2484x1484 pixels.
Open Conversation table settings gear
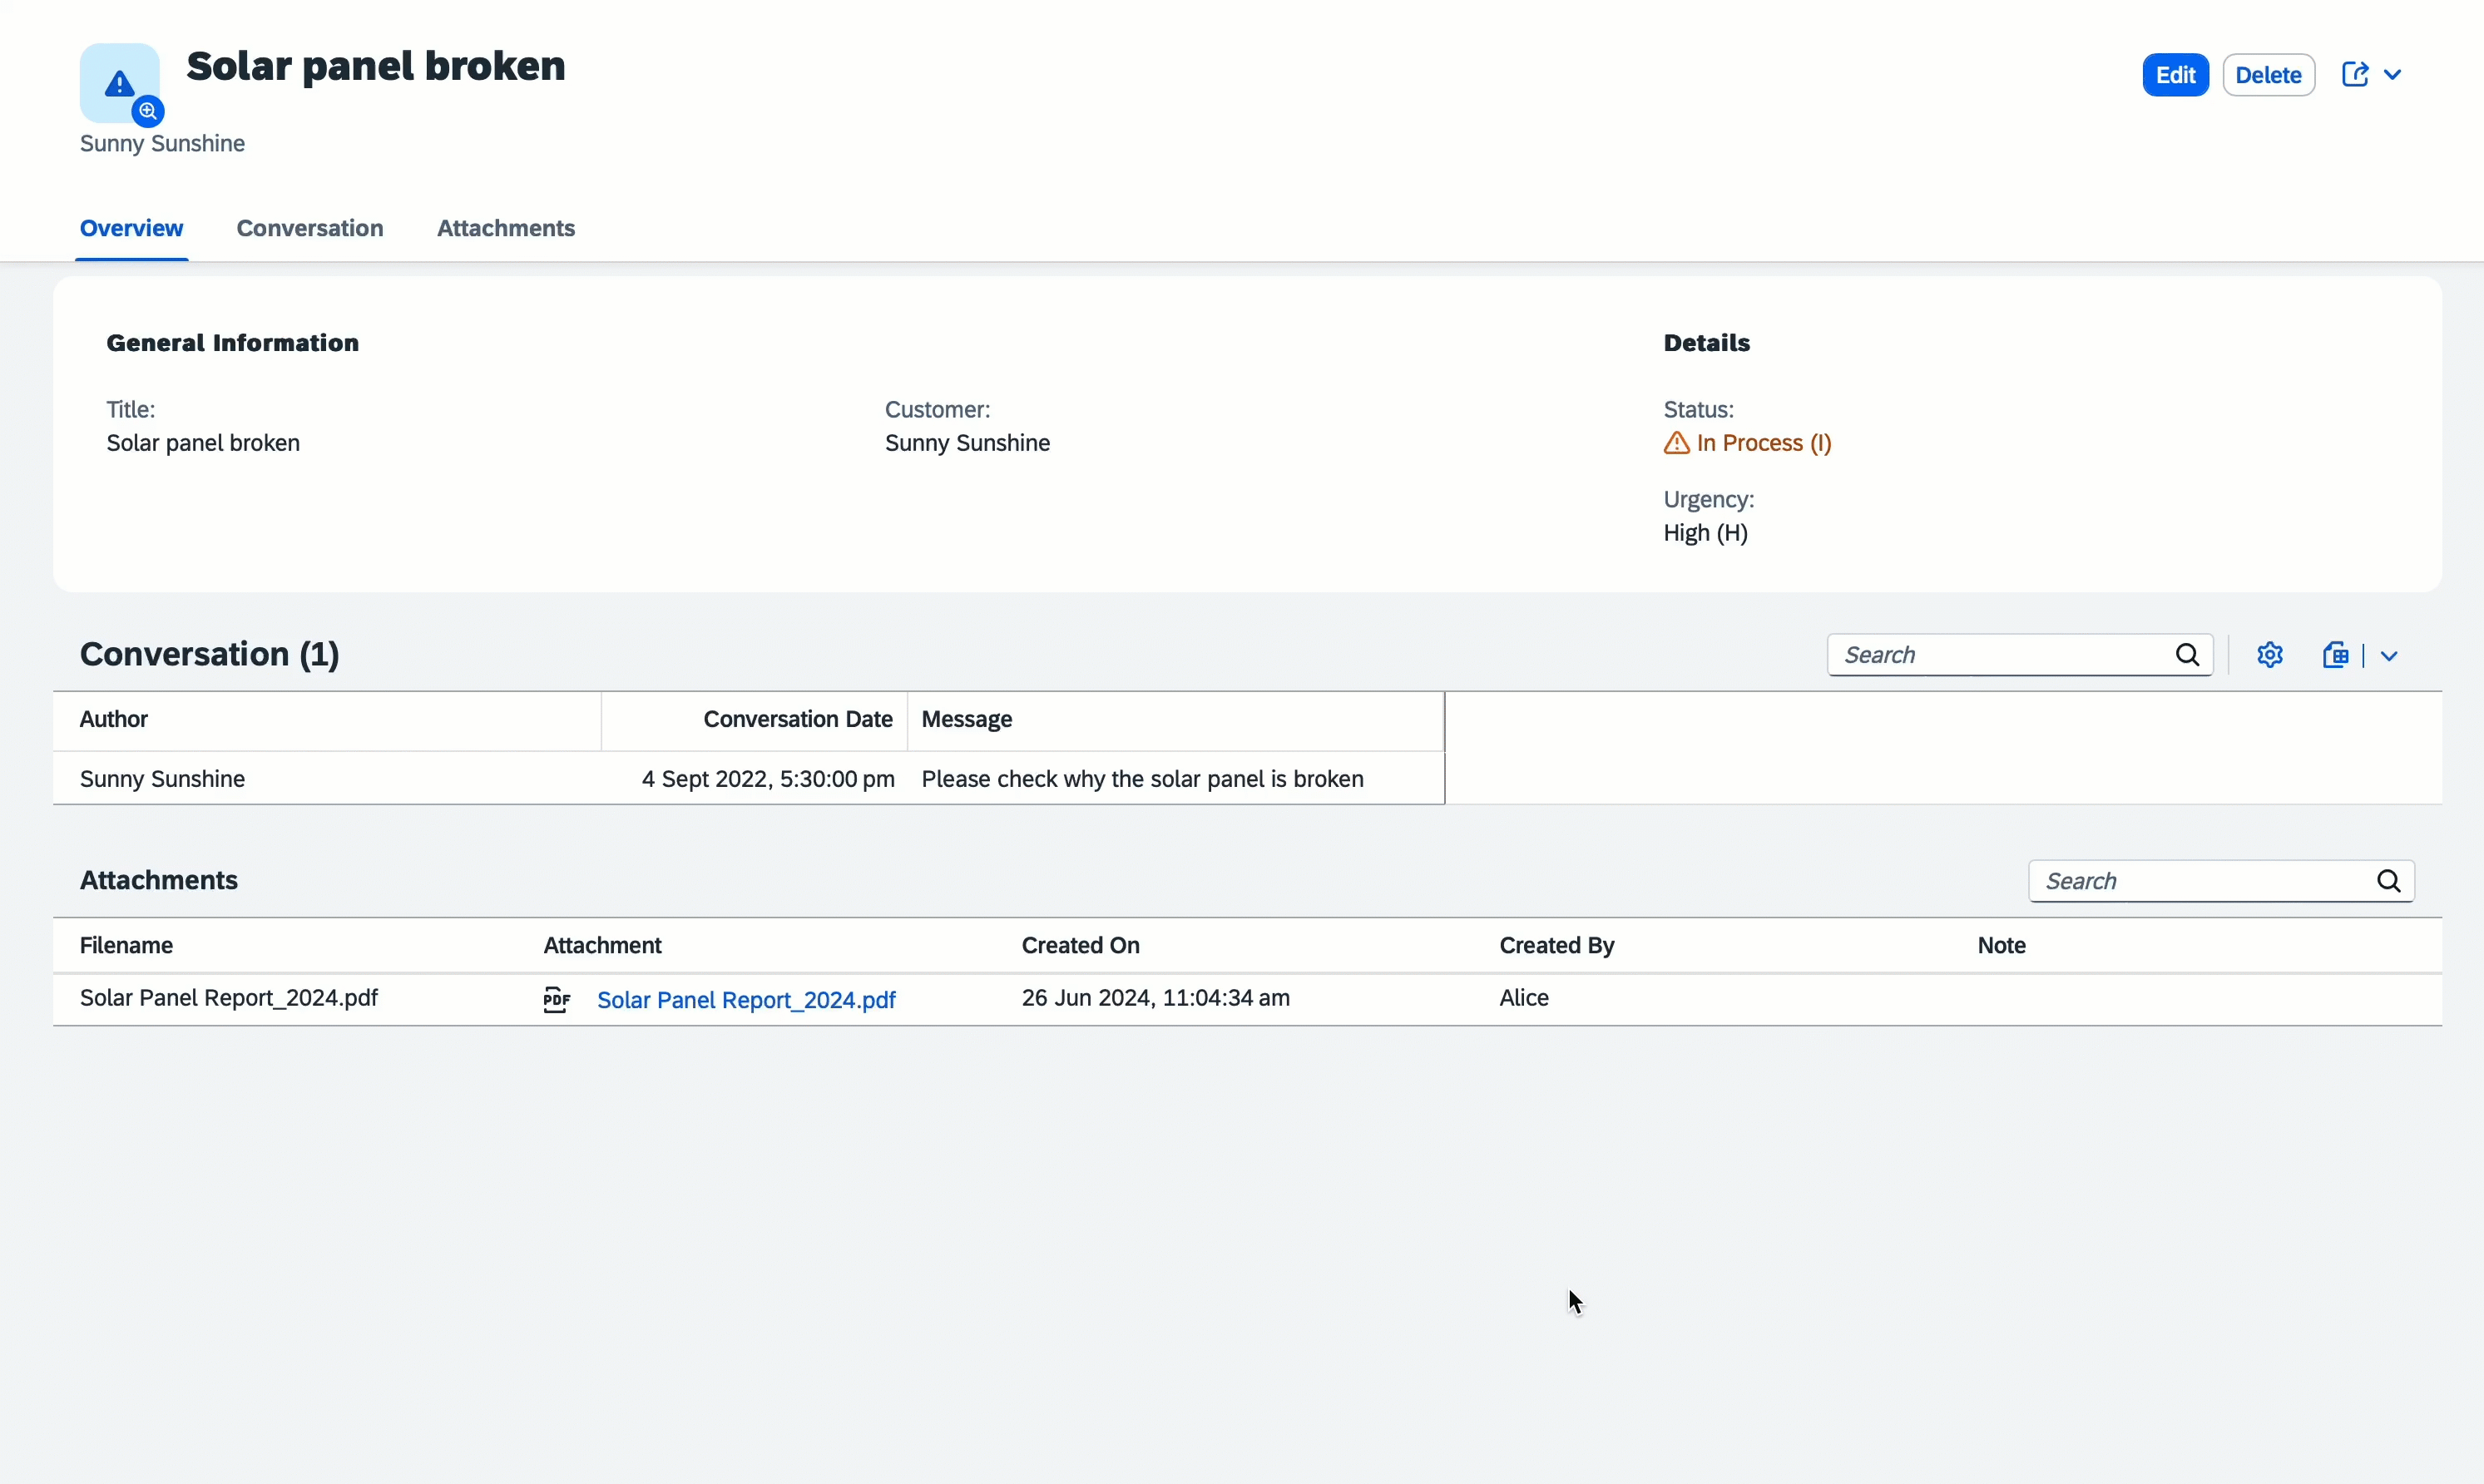(x=2269, y=655)
